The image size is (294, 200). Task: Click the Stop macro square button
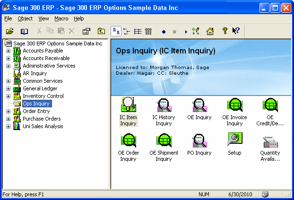(x=174, y=32)
